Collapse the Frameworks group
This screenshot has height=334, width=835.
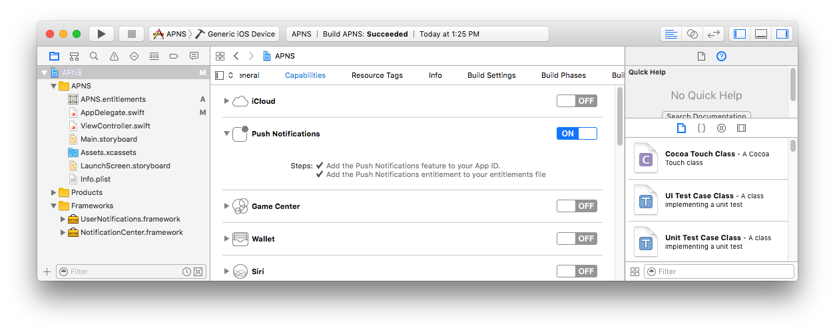pos(54,206)
